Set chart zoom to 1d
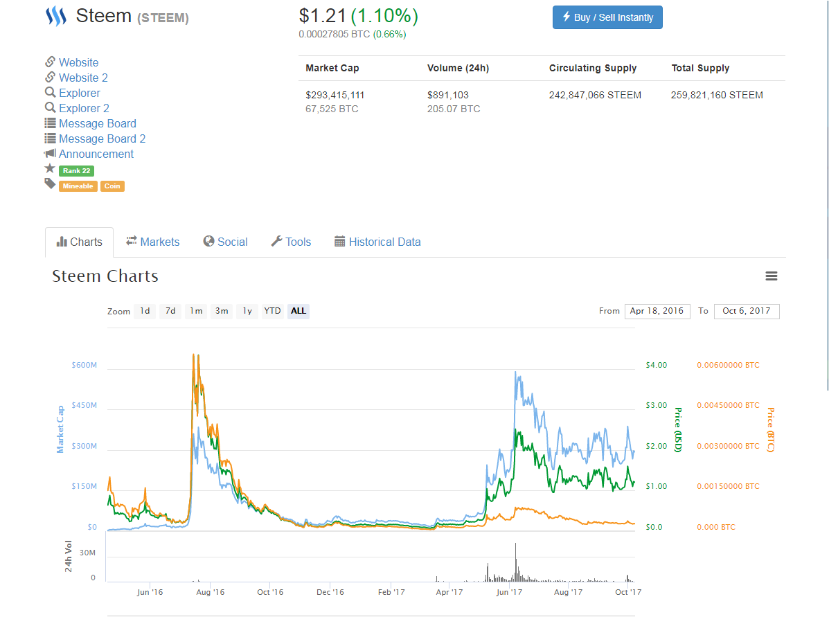Screen dimensions: 829x617 (145, 311)
